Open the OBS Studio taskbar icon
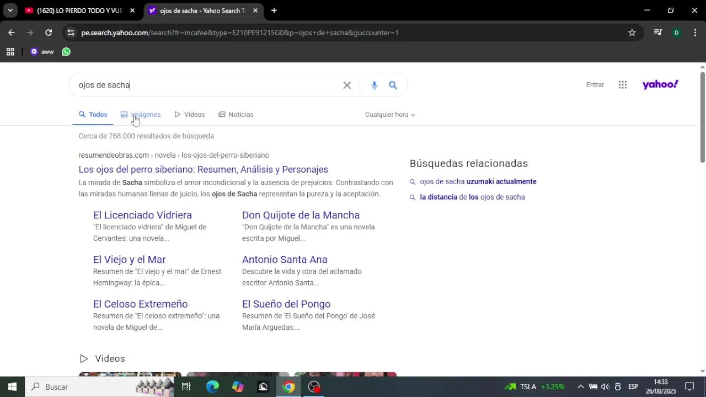 (314, 387)
